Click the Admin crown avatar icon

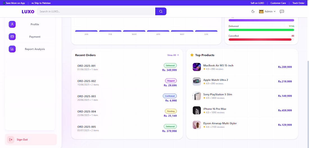tap(261, 12)
